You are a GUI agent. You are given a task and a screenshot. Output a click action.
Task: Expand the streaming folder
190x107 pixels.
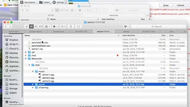tap(33, 88)
